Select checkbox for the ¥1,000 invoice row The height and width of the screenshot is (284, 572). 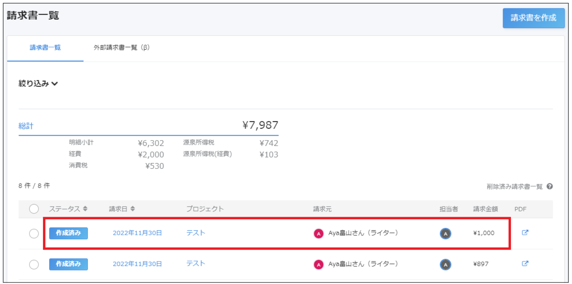click(34, 234)
